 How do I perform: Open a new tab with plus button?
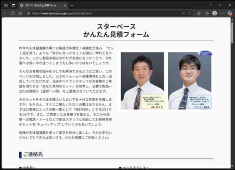point(72,5)
